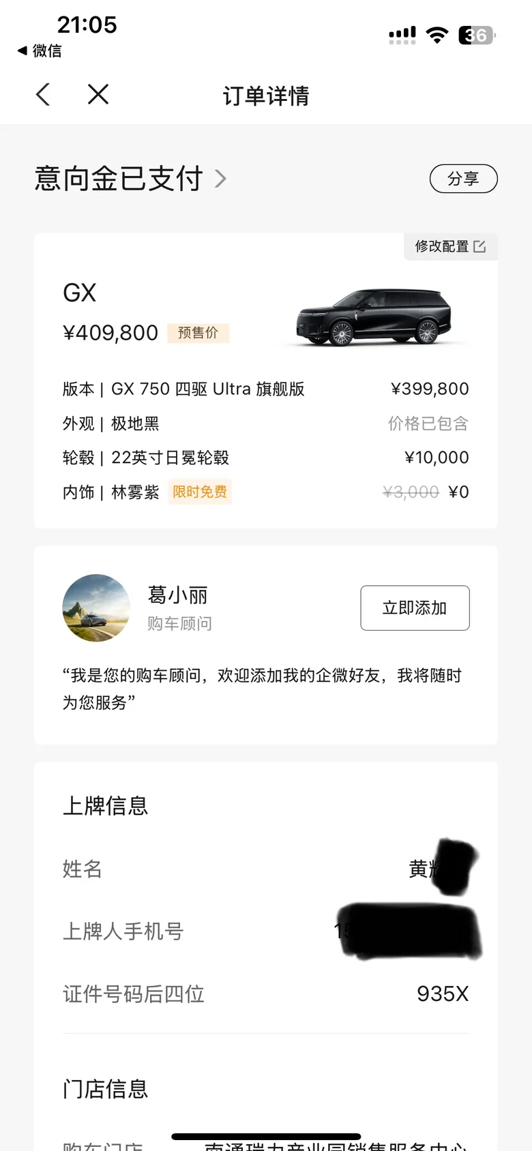Click 立即添加 to add the advisor
The image size is (532, 1151).
[415, 608]
